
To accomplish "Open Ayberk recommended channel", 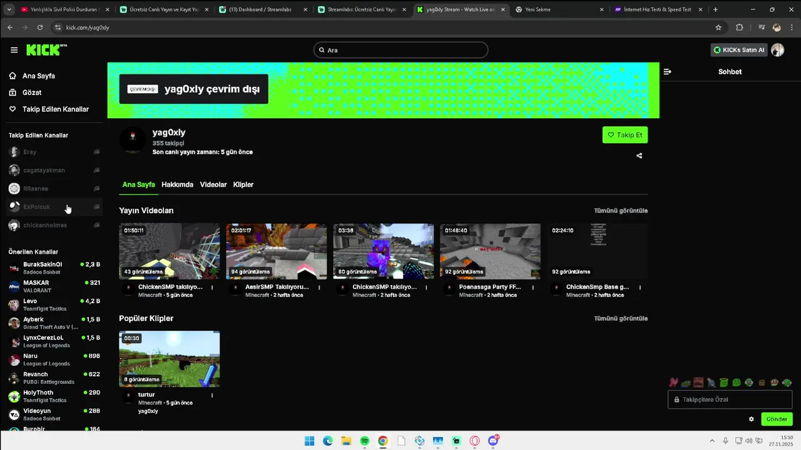I will [54, 322].
